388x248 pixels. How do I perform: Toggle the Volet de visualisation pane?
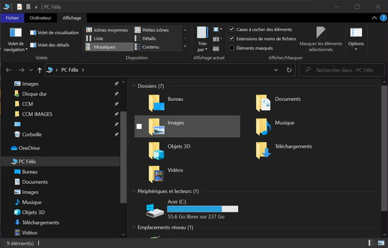click(54, 33)
